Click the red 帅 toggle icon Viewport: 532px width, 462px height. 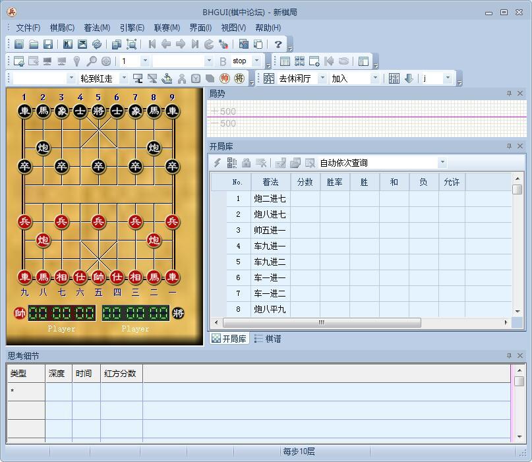[x=224, y=78]
